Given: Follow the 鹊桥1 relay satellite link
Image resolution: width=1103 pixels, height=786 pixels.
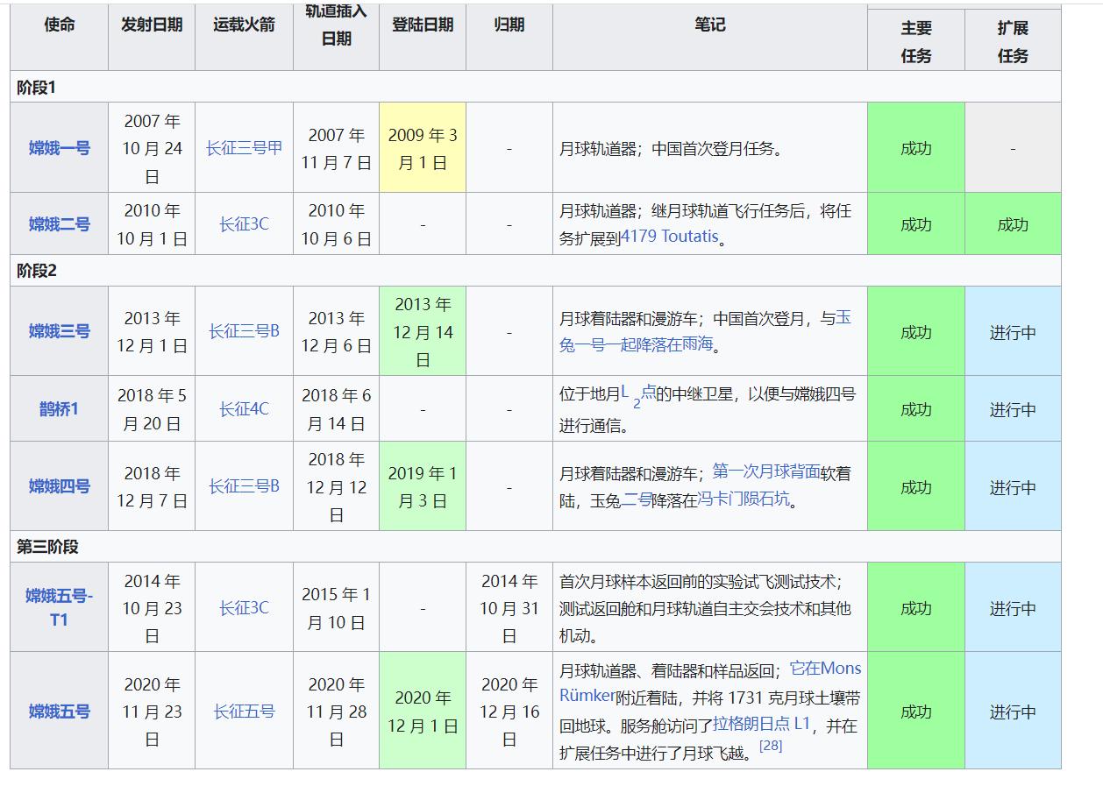Looking at the screenshot, I should click(59, 409).
